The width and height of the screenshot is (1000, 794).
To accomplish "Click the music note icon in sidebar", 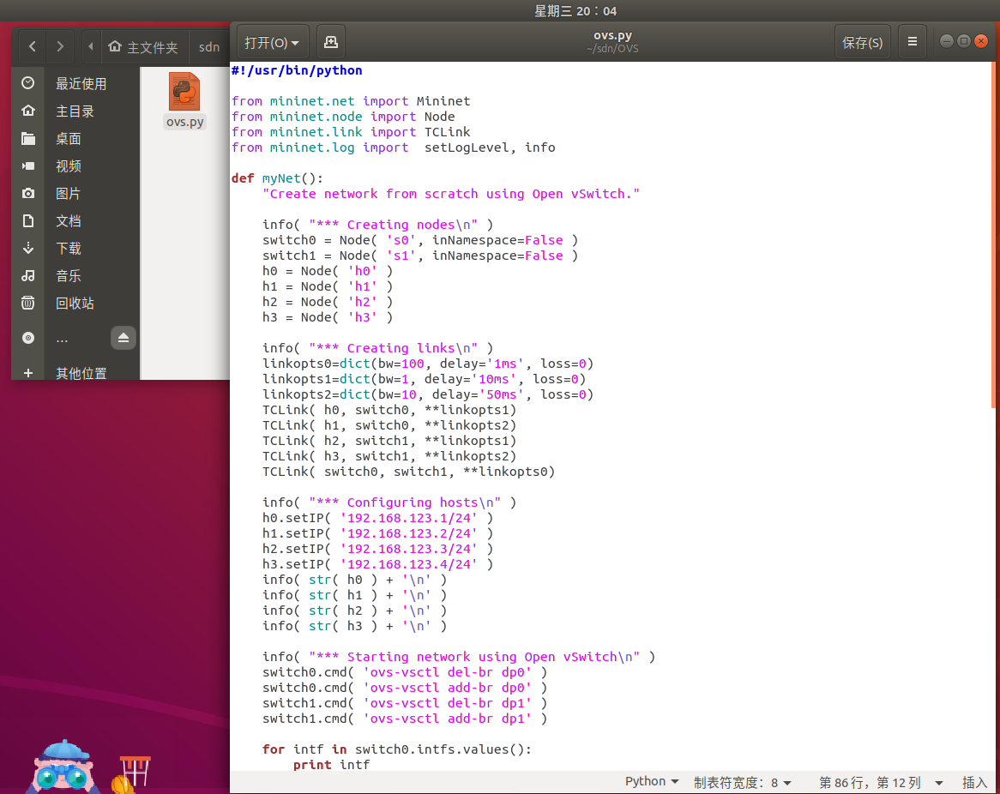I will pos(28,275).
